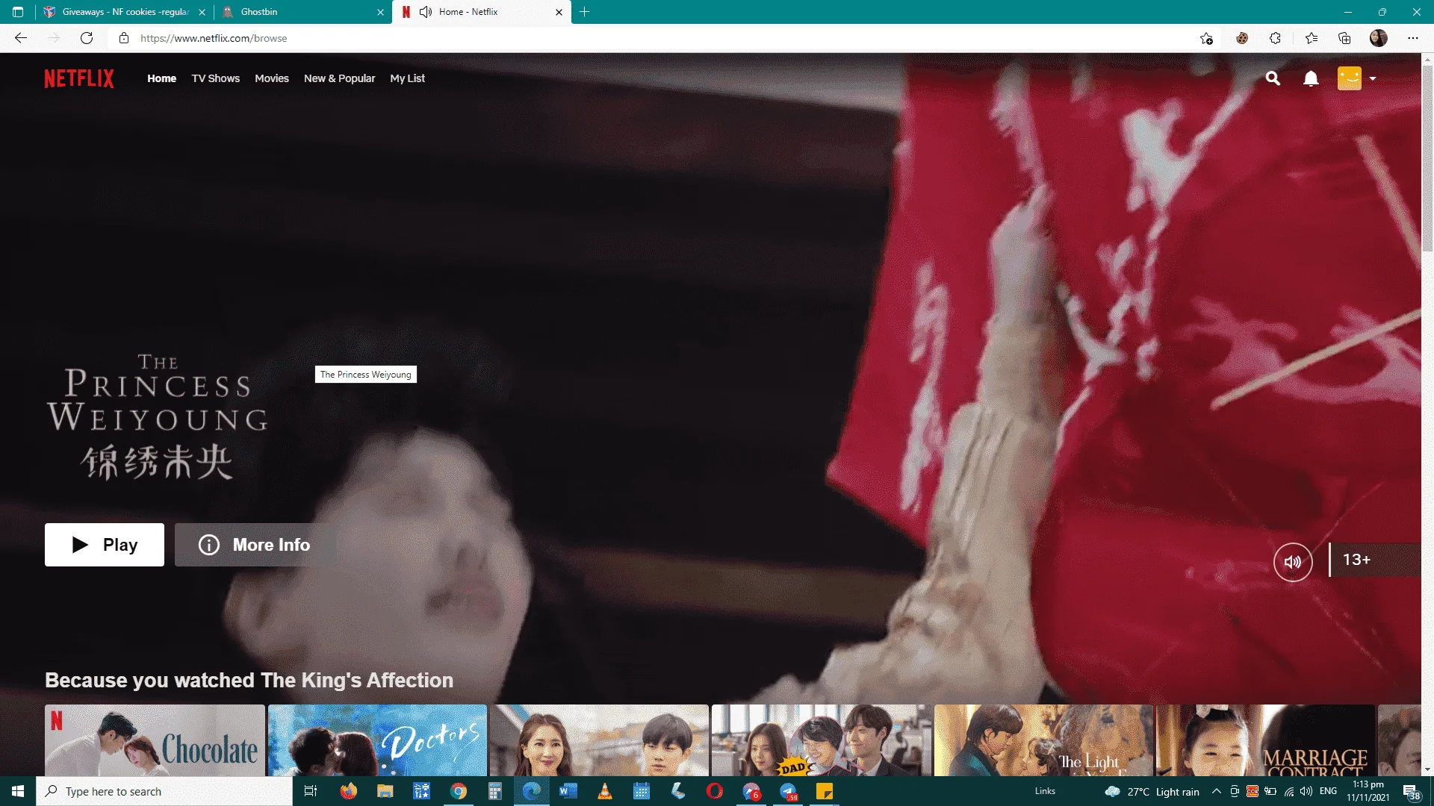Open Movies section

click(272, 78)
